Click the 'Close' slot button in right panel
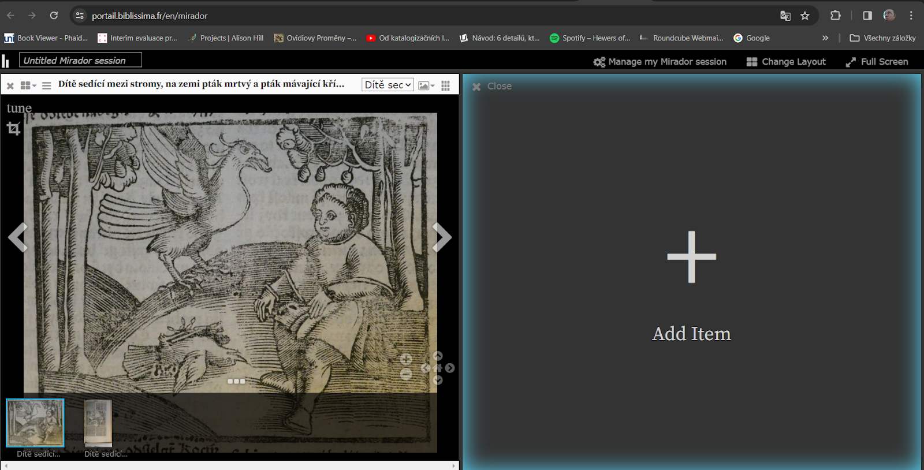The image size is (924, 470). (x=492, y=86)
